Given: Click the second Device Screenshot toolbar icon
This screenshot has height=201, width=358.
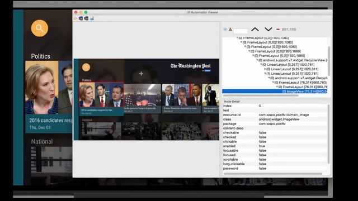Looking at the screenshot, I should pos(86,18).
